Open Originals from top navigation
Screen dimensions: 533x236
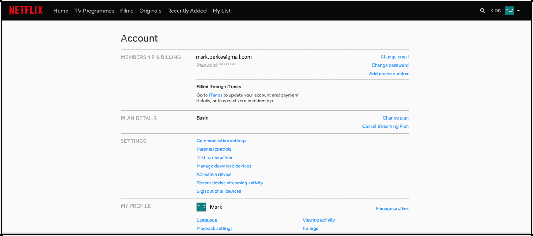[x=150, y=11]
